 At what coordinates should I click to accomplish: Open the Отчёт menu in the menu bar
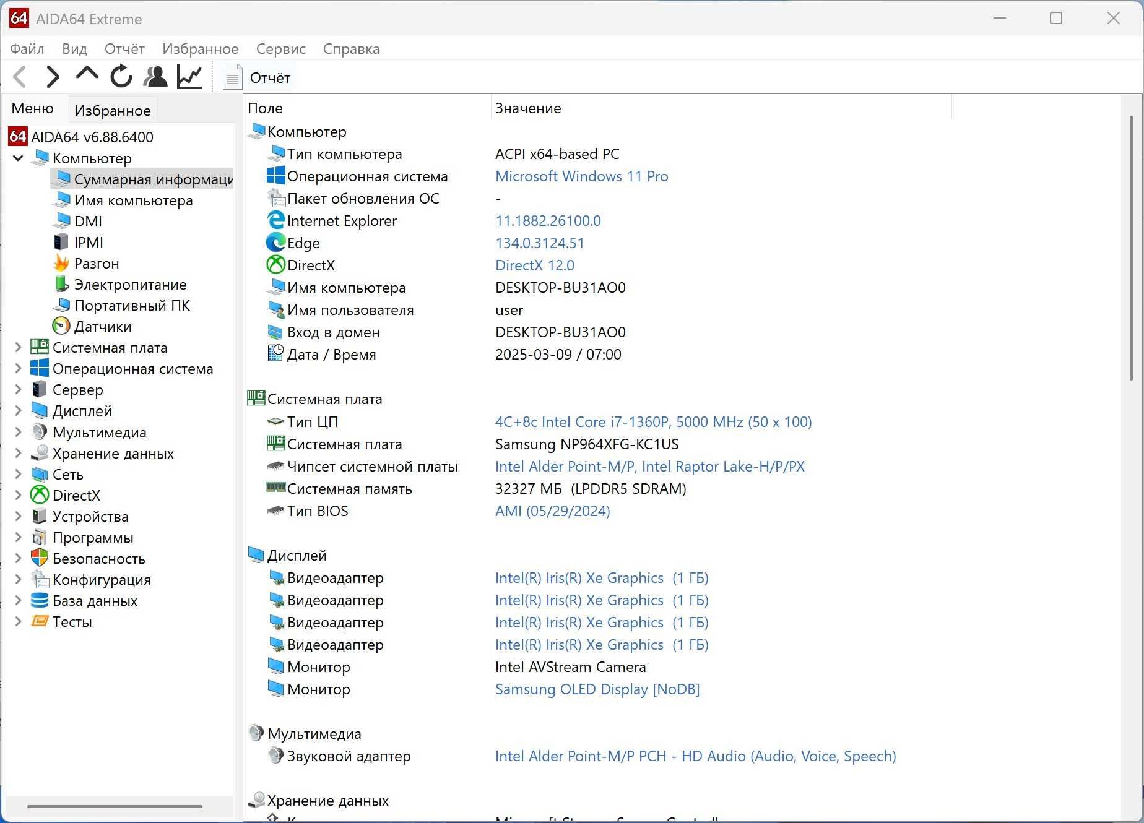tap(124, 49)
